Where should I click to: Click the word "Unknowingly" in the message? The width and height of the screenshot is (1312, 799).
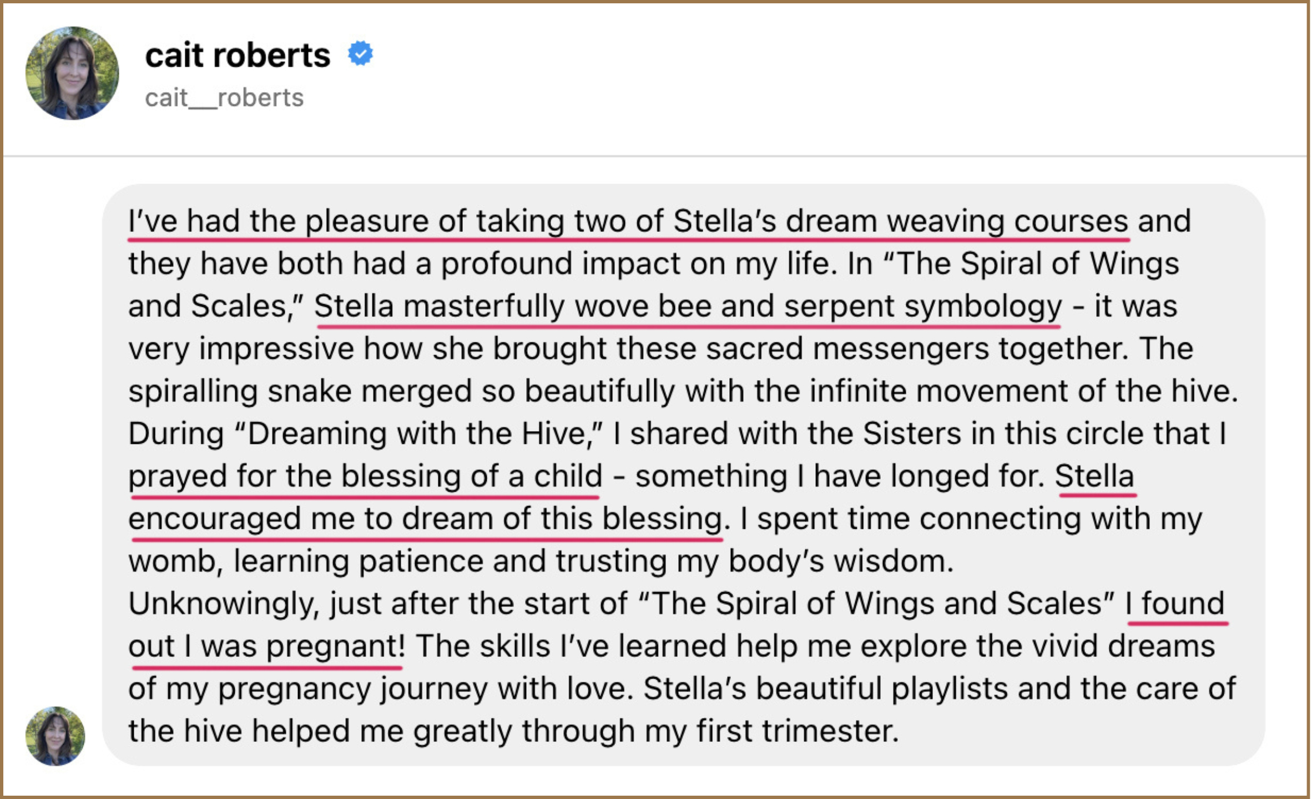[x=224, y=604]
